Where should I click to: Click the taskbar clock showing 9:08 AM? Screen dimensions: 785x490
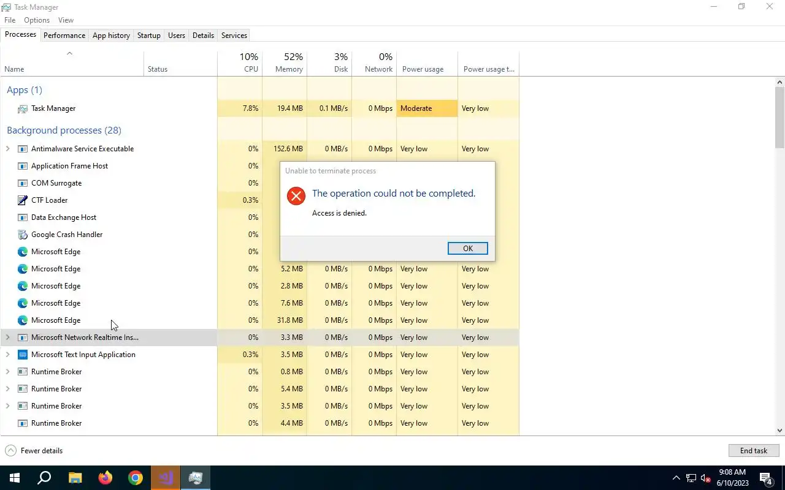pos(732,478)
